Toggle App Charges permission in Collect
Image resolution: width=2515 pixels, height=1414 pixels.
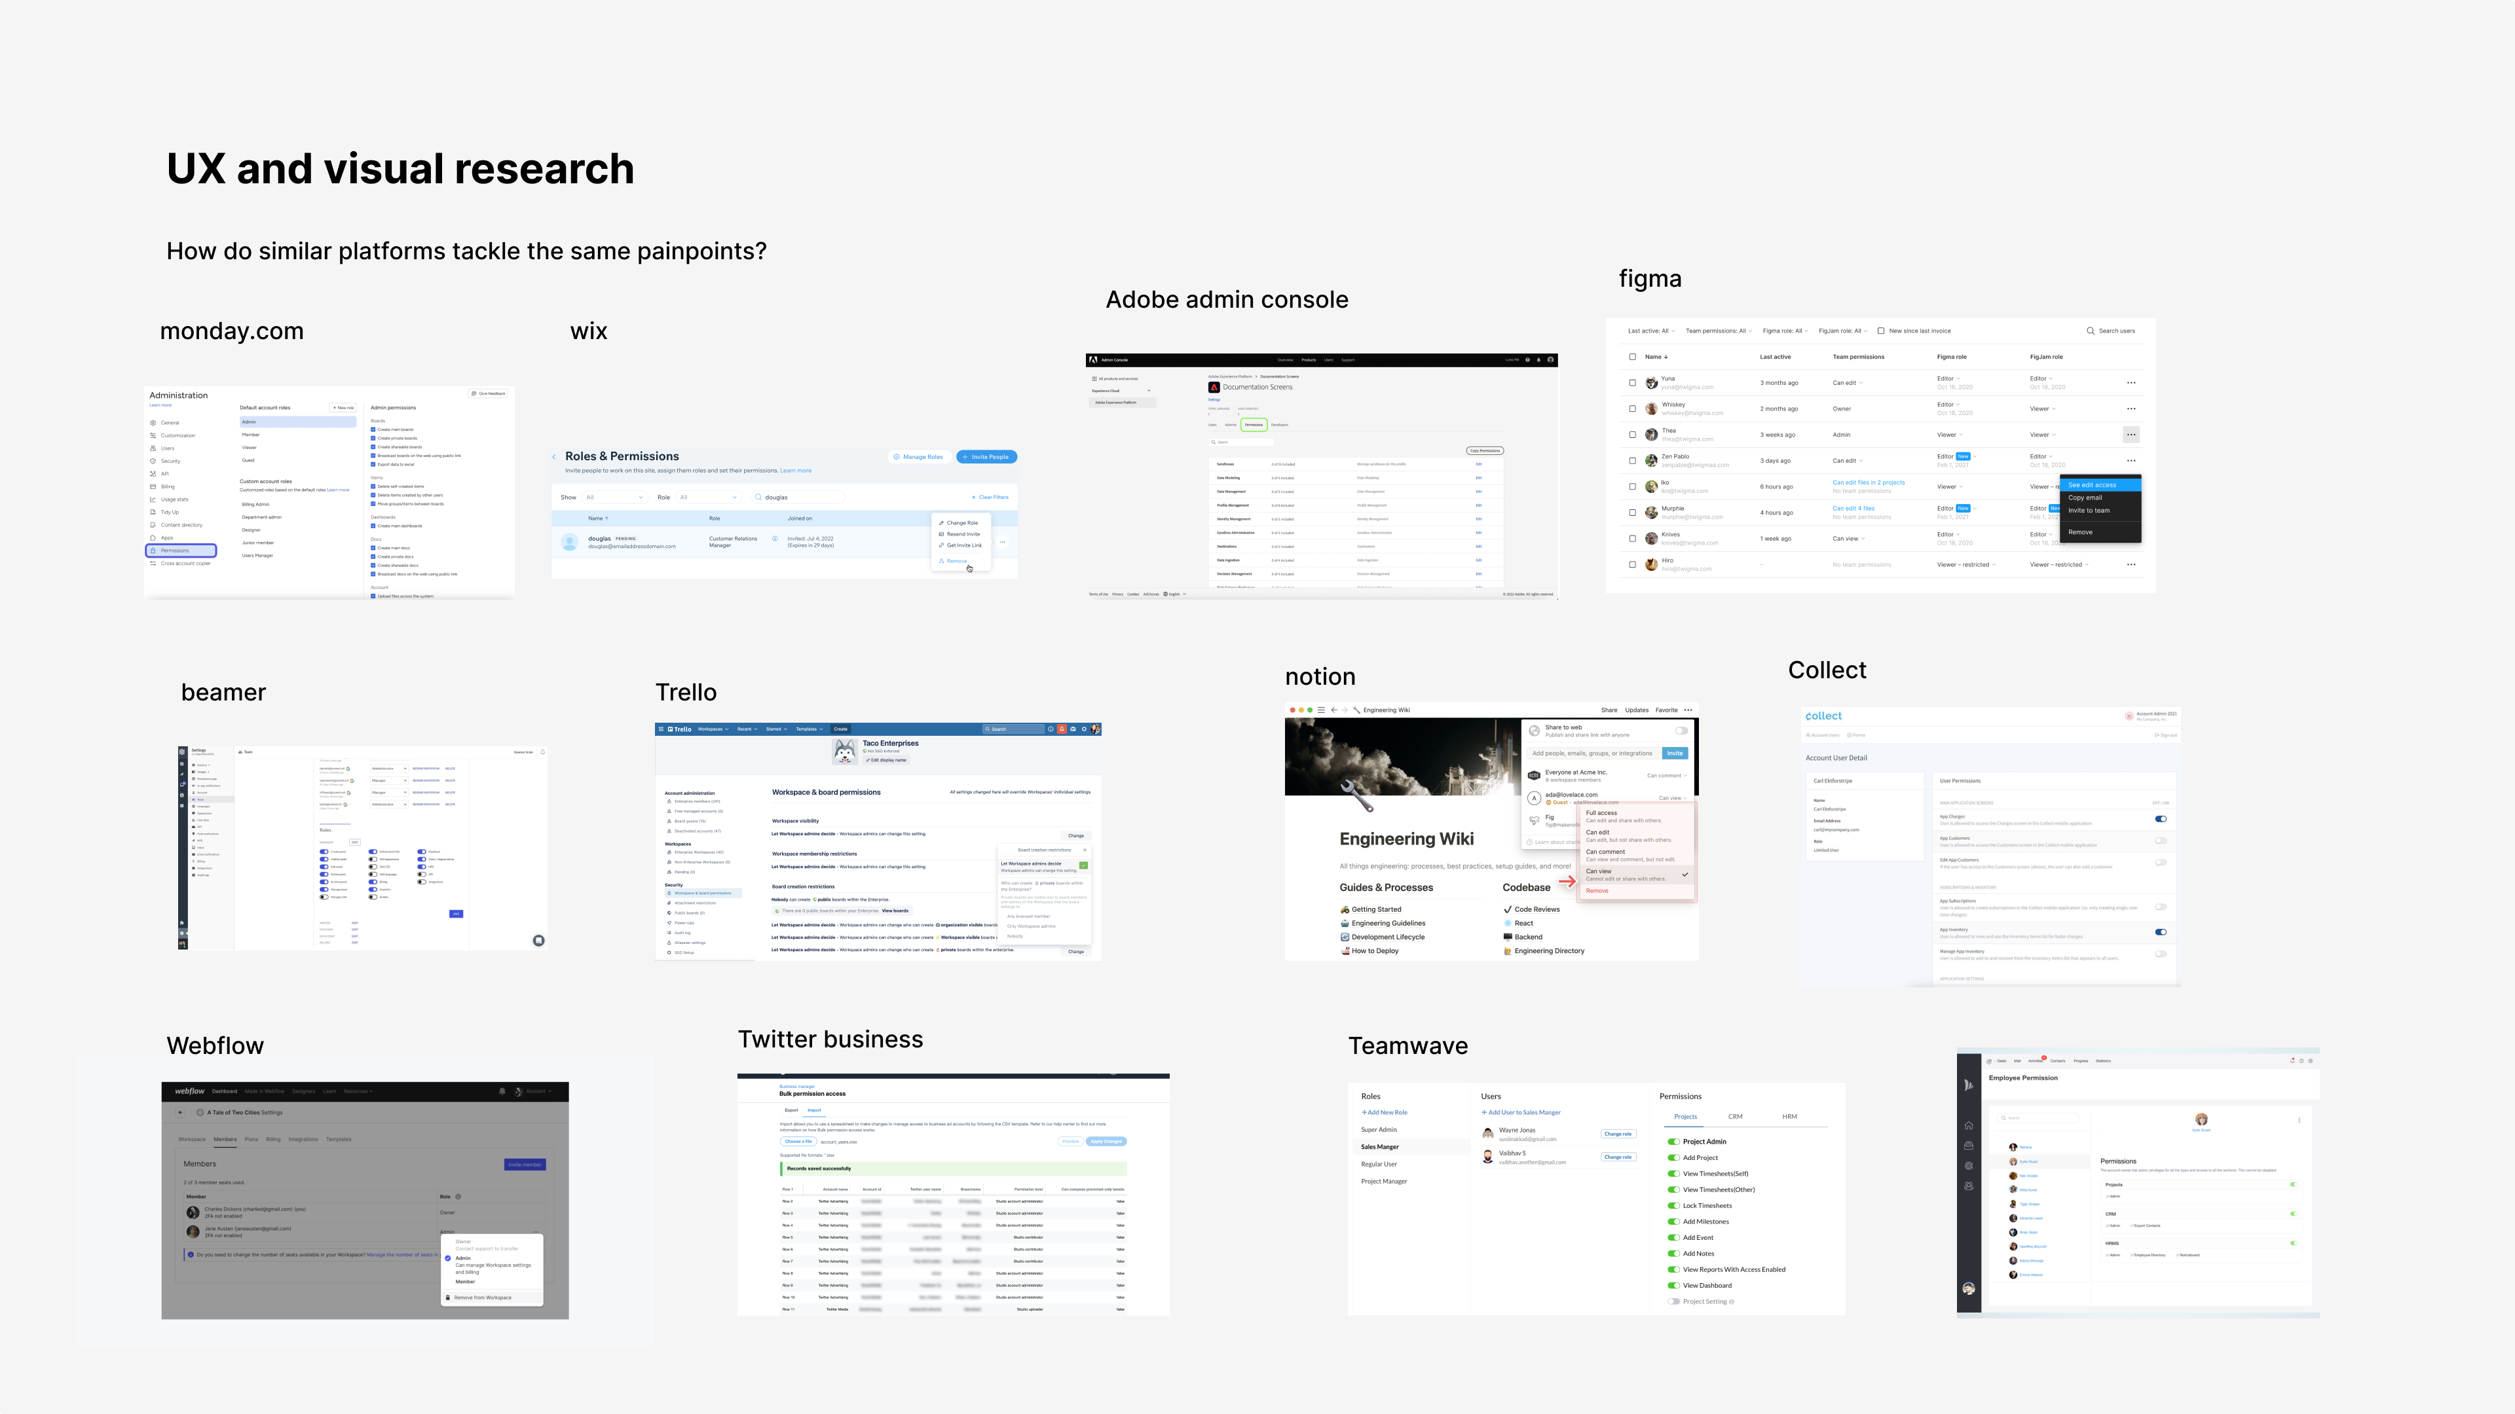click(x=2159, y=819)
